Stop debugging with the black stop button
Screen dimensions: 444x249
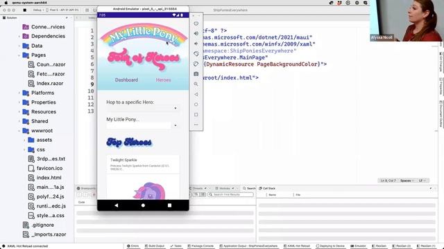25,10
